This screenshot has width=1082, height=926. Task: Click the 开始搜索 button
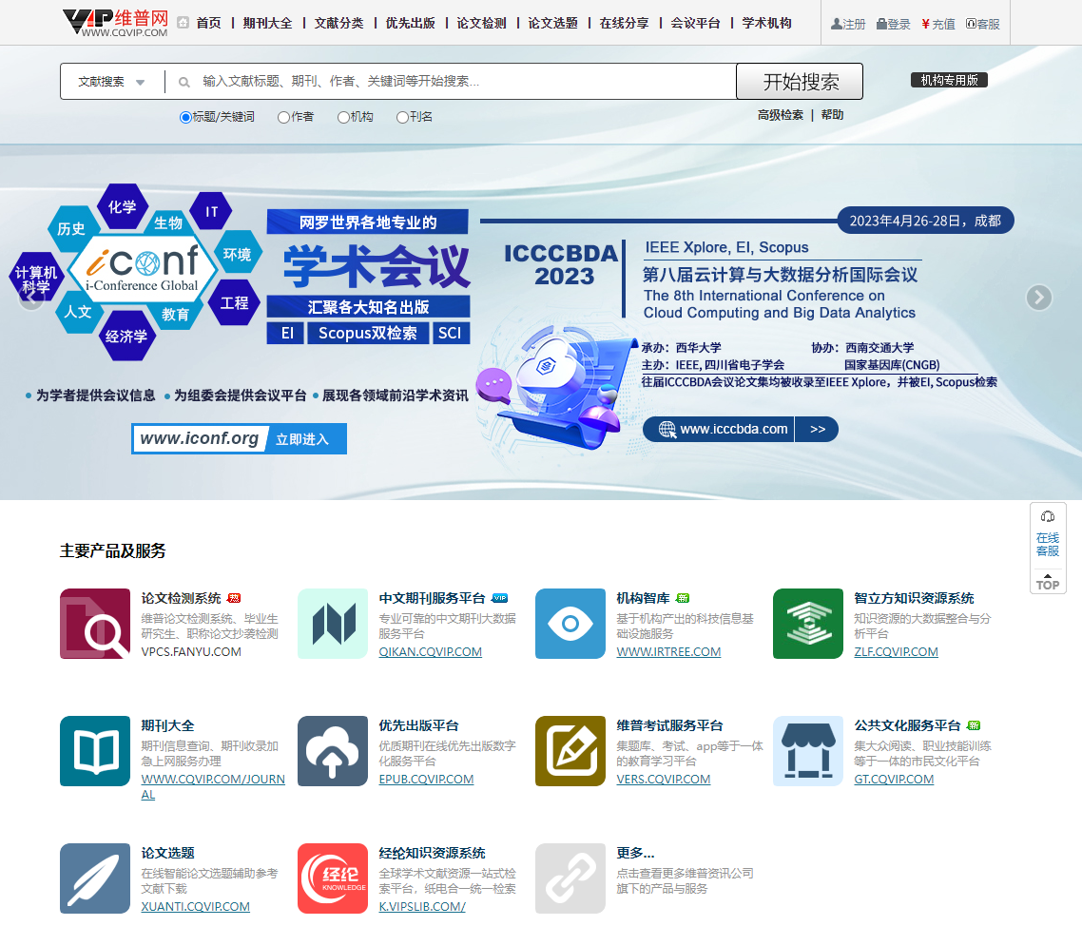800,82
